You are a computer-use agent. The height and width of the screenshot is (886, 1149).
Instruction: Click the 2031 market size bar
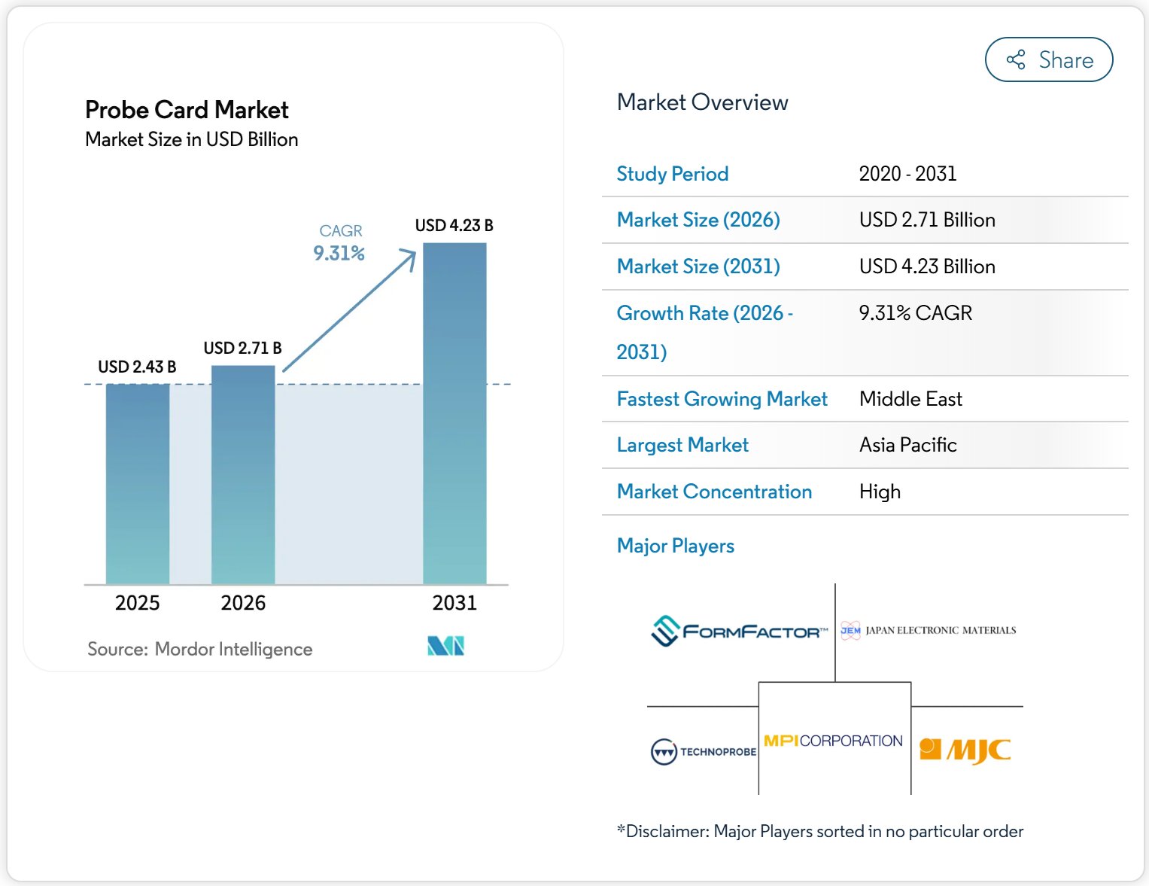(x=454, y=413)
